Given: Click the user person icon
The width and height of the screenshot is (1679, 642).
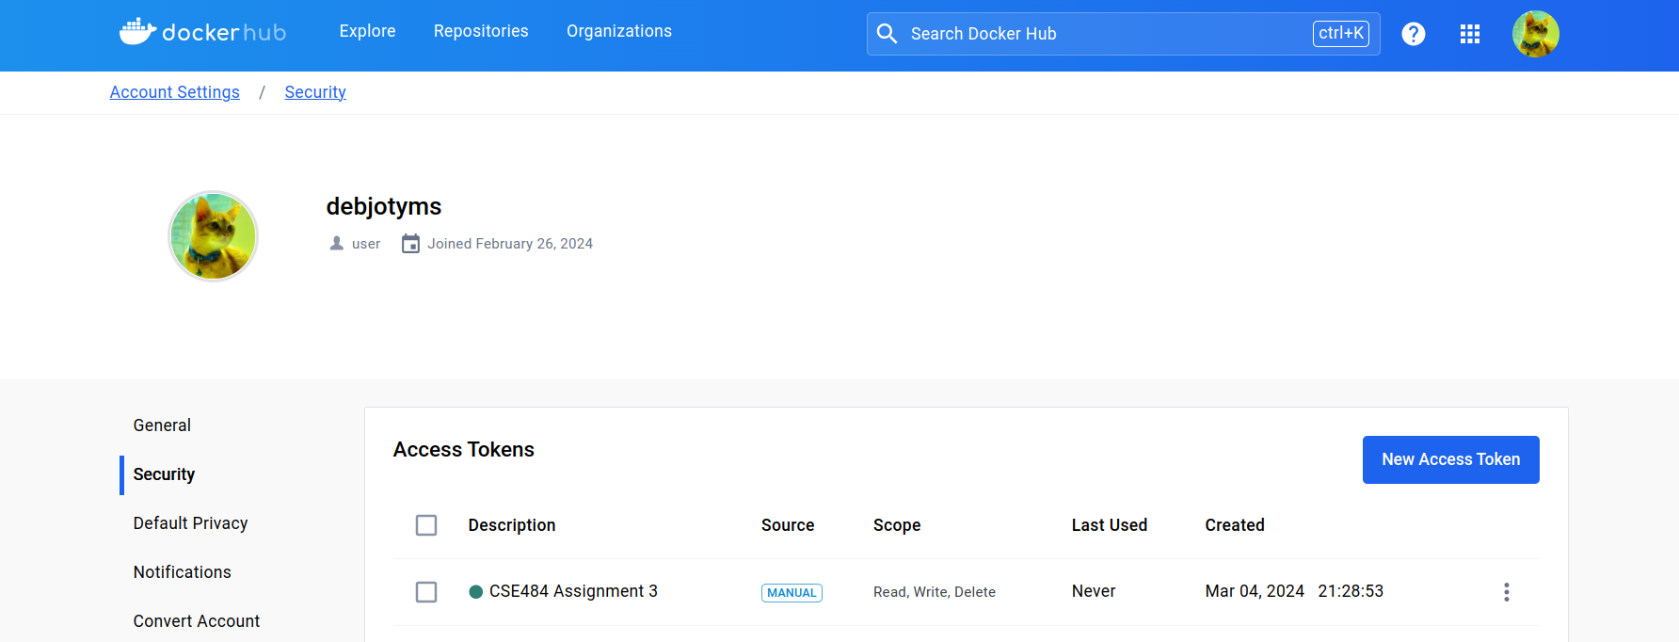Looking at the screenshot, I should coord(337,244).
